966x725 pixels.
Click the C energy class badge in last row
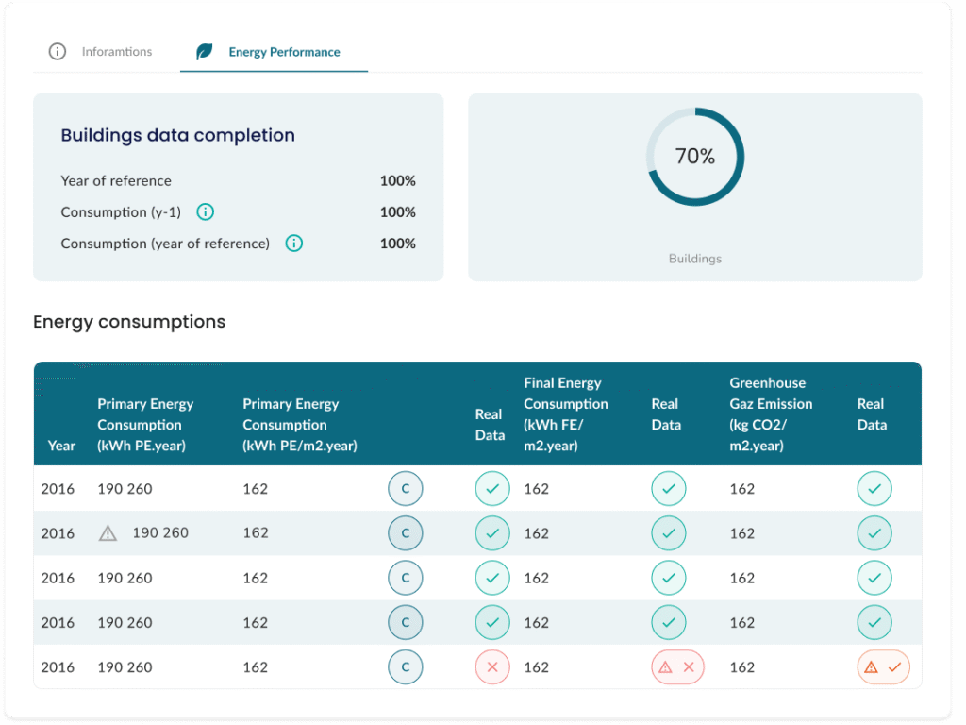click(406, 667)
